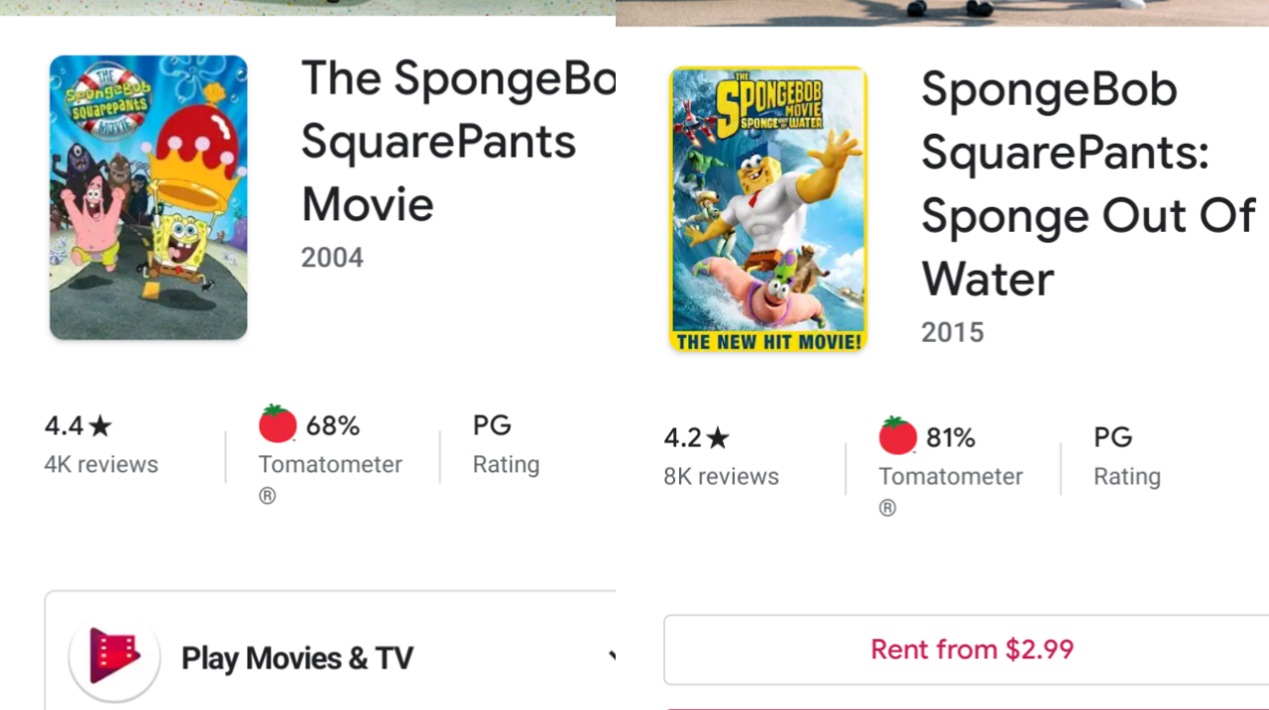Click the star icon next to 4.4 rating
Image resolution: width=1269 pixels, height=710 pixels.
(x=100, y=424)
